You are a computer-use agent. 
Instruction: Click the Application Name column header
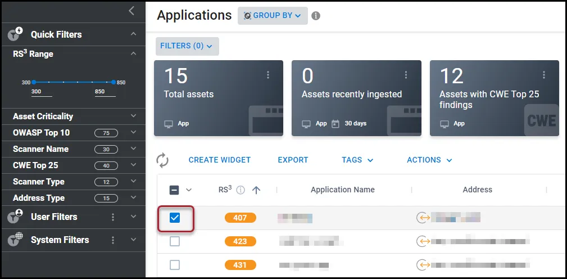click(342, 190)
